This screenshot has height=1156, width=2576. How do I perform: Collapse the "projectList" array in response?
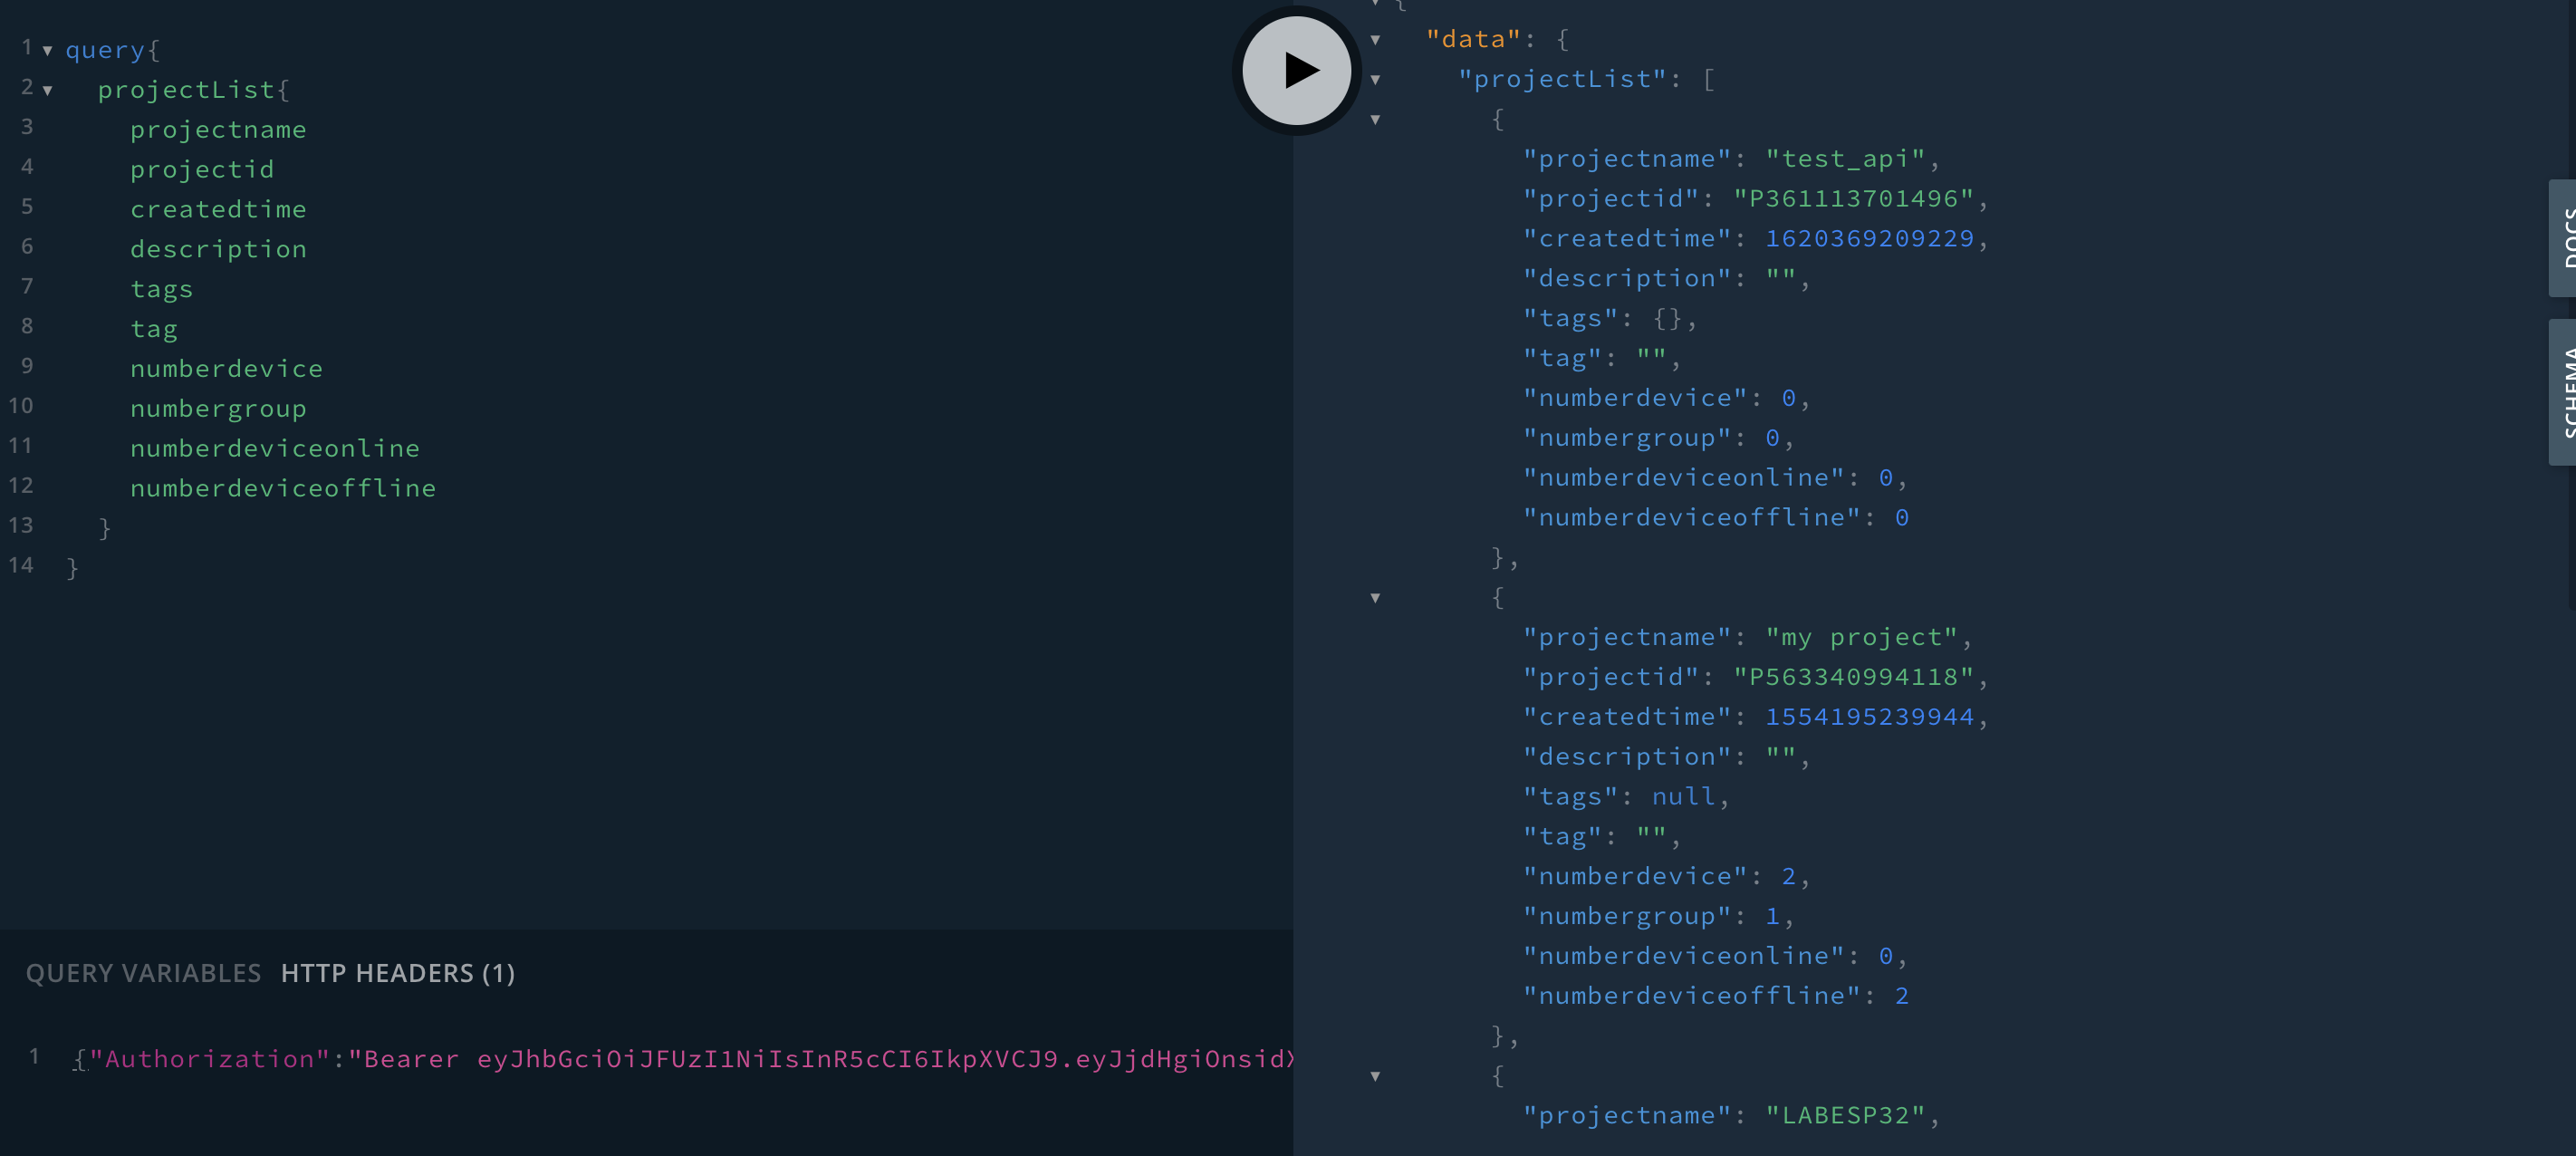(x=1376, y=79)
